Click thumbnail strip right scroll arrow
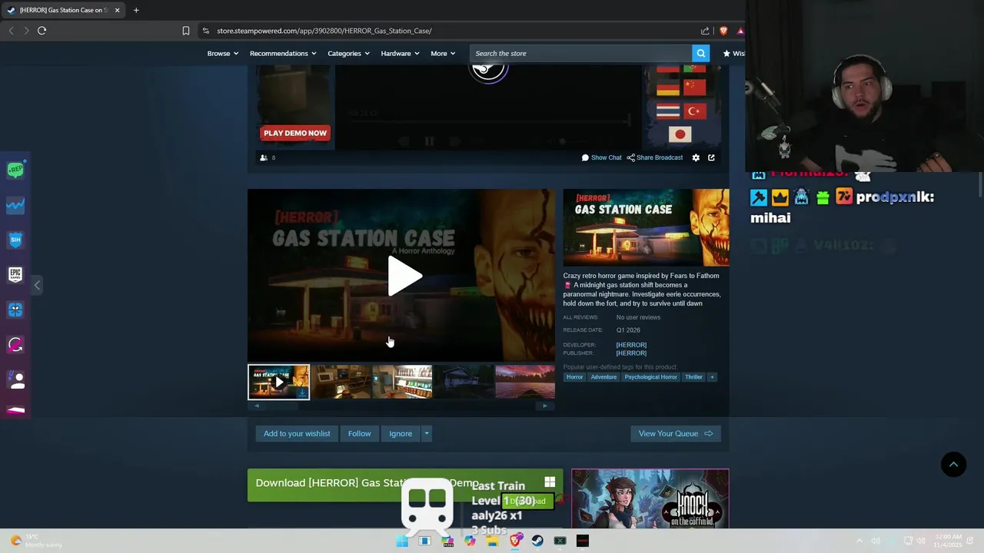 click(545, 406)
